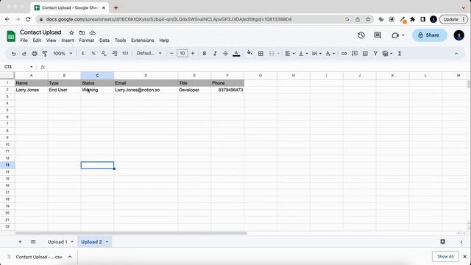Image resolution: width=471 pixels, height=265 pixels.
Task: Open Upload 2 tab options arrow
Action: [107, 242]
